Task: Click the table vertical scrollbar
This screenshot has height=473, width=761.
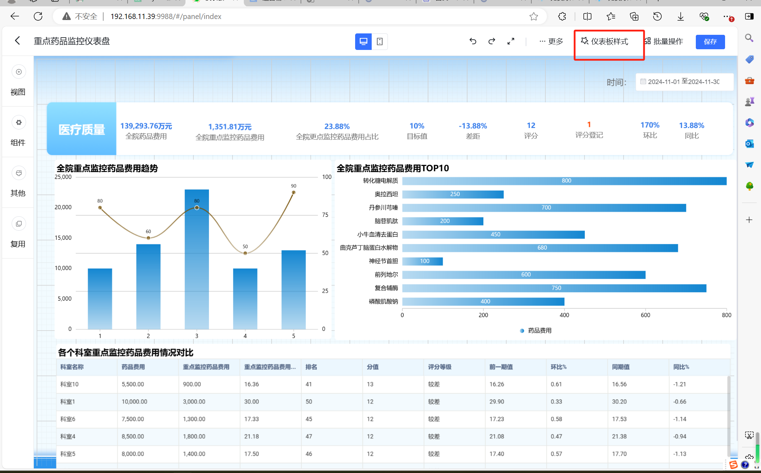Action: tap(729, 416)
